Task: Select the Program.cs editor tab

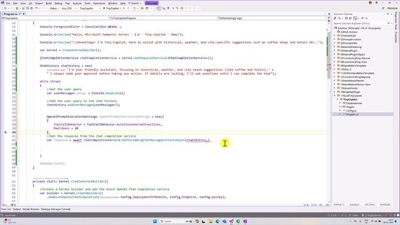Action: coord(11,14)
